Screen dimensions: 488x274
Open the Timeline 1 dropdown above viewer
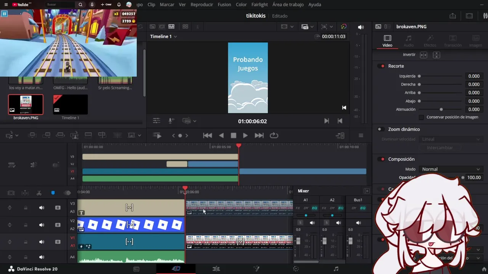point(164,37)
